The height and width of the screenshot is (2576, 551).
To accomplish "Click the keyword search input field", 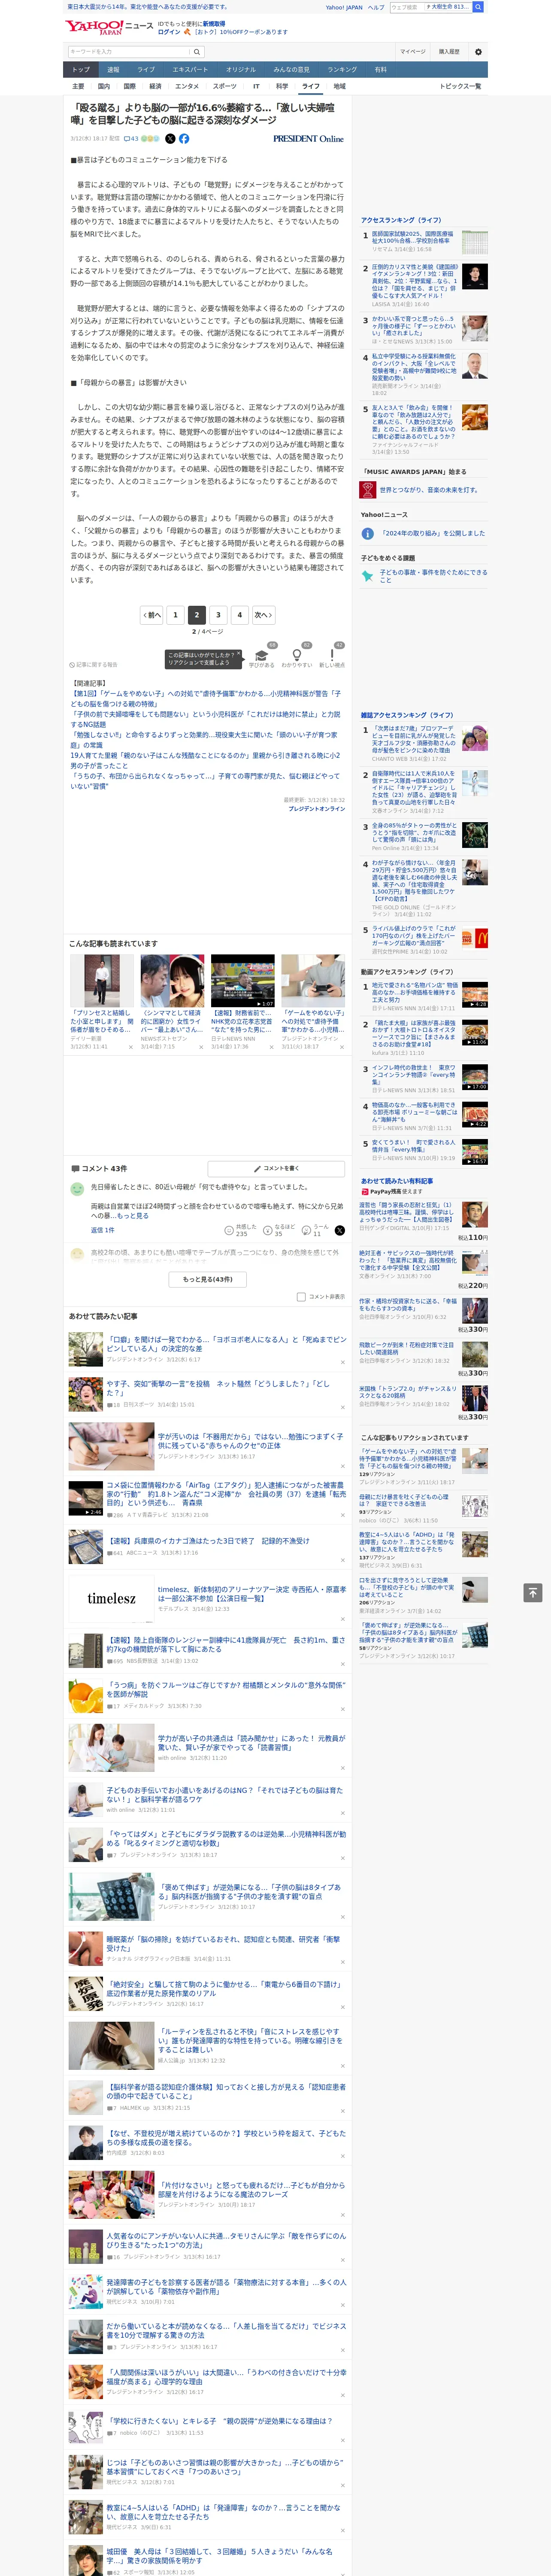I will (130, 51).
